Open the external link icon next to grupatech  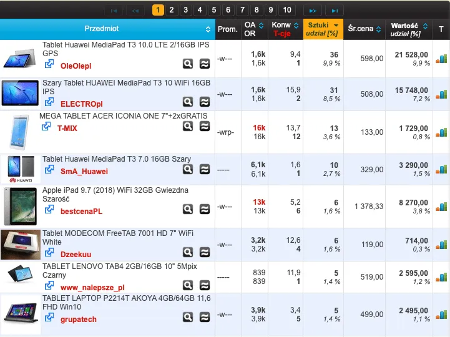49,317
